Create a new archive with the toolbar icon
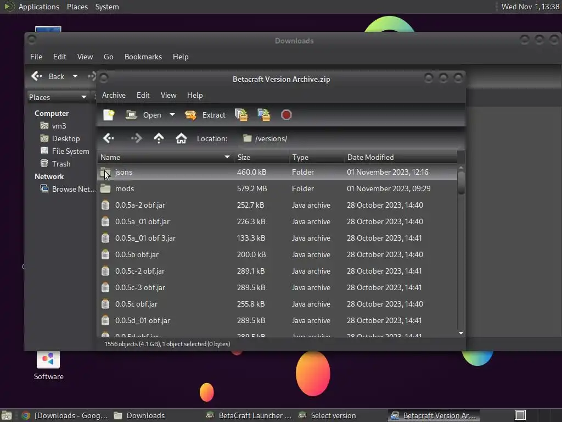 click(109, 115)
